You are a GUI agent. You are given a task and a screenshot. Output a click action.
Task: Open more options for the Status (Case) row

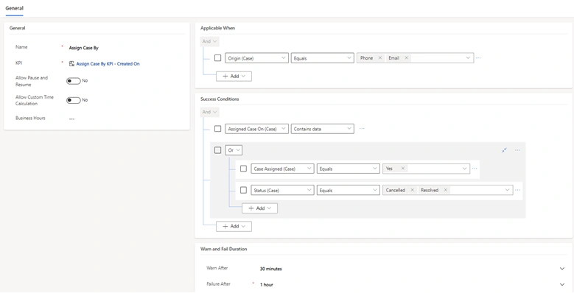pyautogui.click(x=517, y=190)
